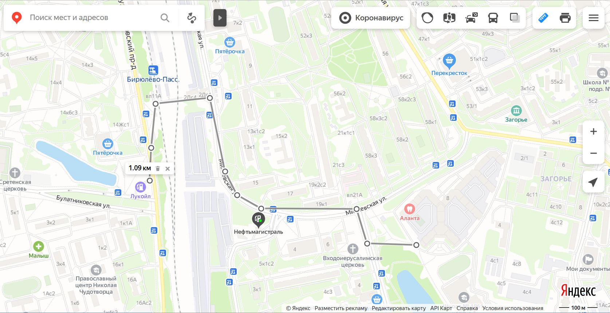Delete the 1.09 км ruler measurement
Image resolution: width=610 pixels, height=313 pixels.
point(158,169)
